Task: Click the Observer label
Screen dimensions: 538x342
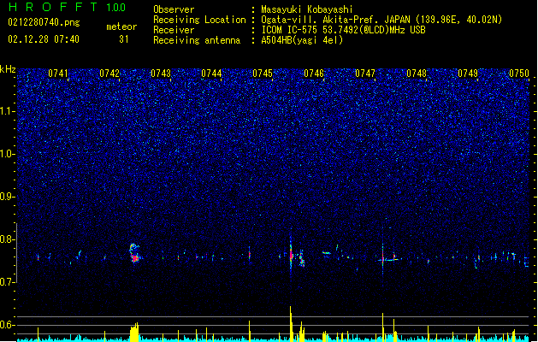Action: point(174,9)
